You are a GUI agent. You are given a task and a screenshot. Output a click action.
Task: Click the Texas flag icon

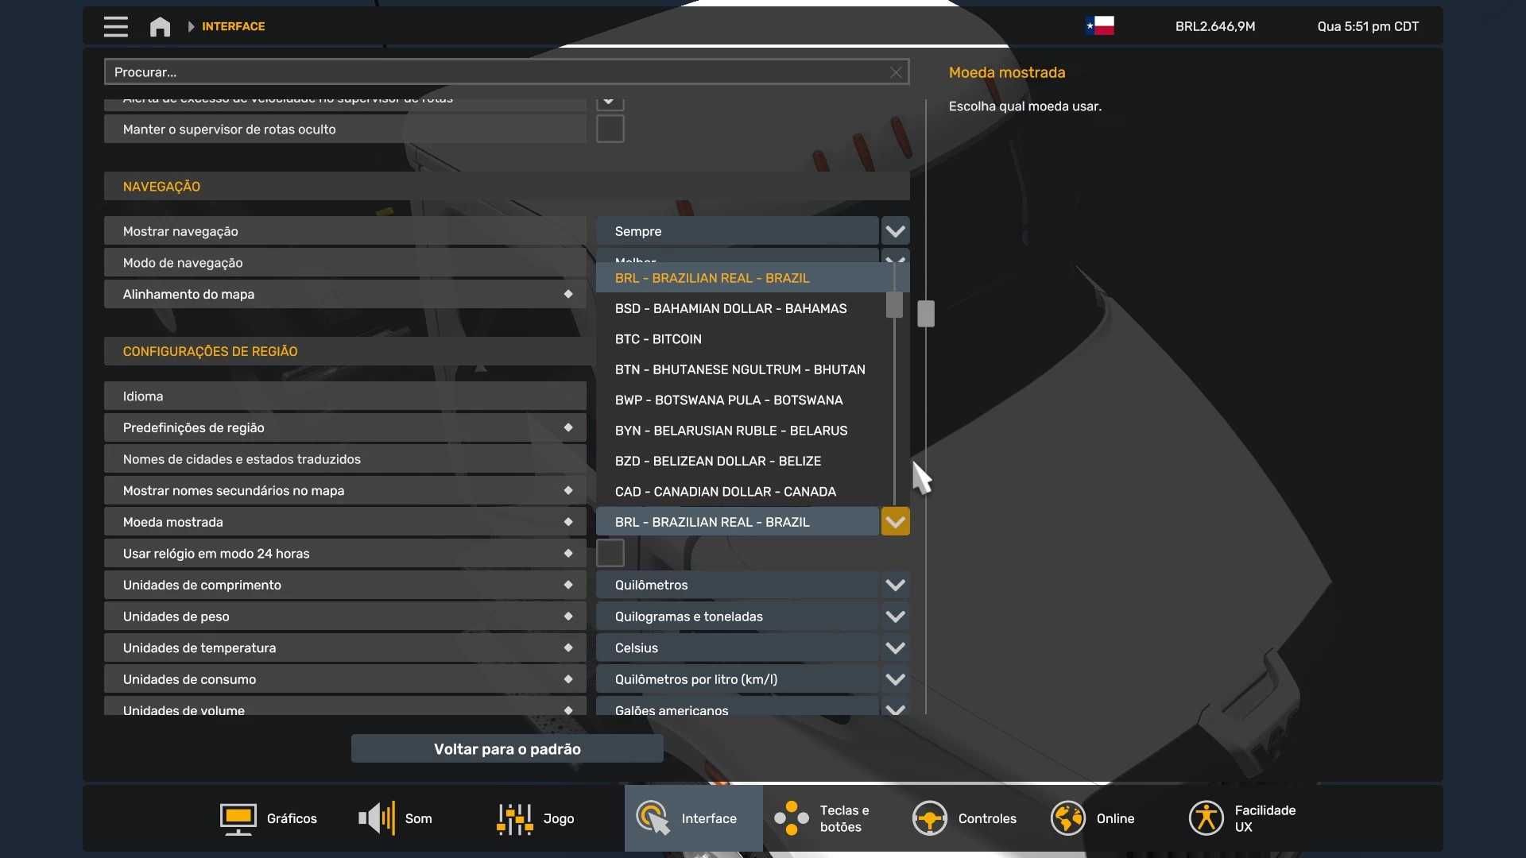(x=1100, y=26)
